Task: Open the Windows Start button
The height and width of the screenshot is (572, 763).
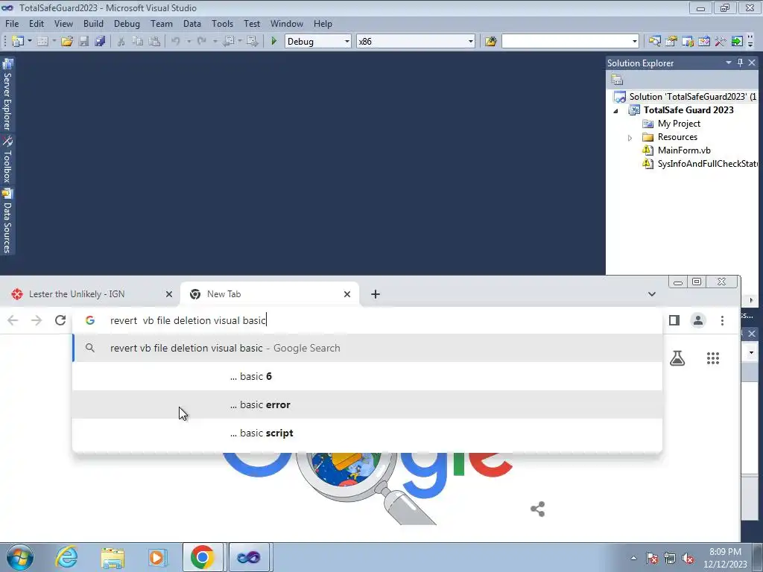Action: (x=20, y=557)
